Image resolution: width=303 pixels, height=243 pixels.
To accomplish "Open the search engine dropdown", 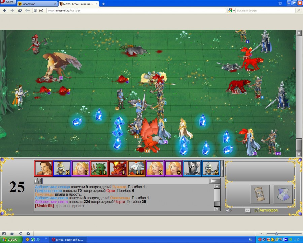I will point(231,11).
